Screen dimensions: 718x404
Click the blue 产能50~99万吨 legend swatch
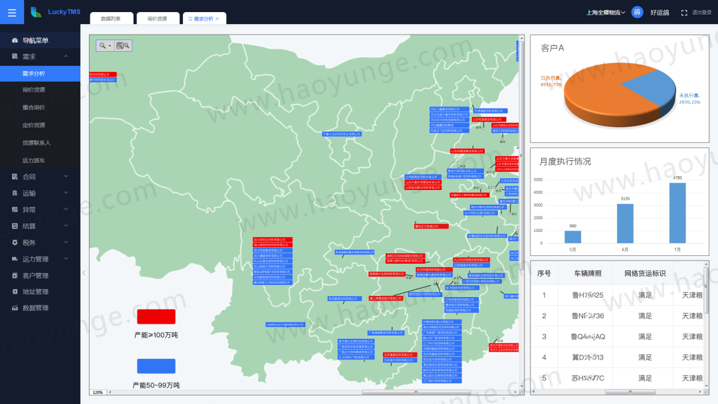click(156, 366)
